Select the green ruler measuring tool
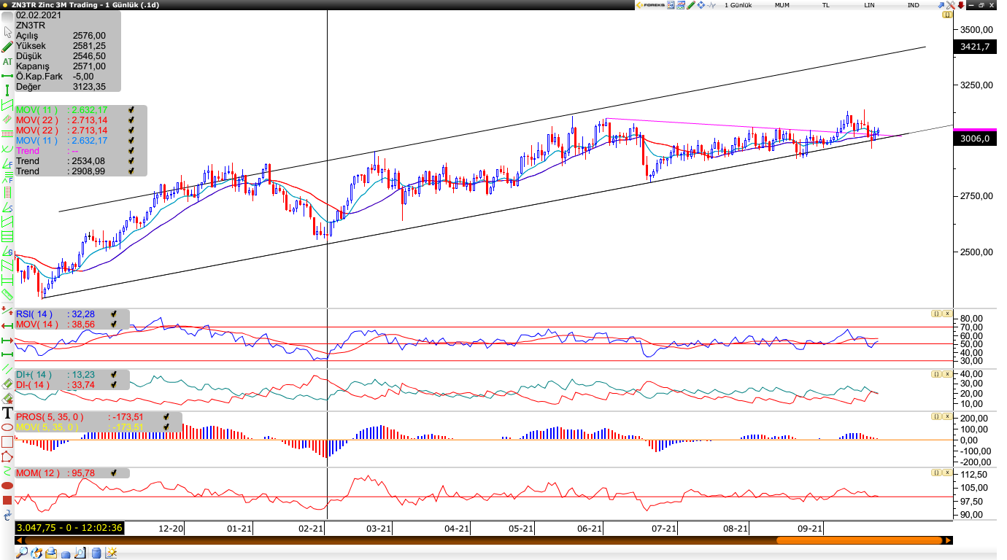Screen dimensions: 1007x560 click(x=7, y=293)
